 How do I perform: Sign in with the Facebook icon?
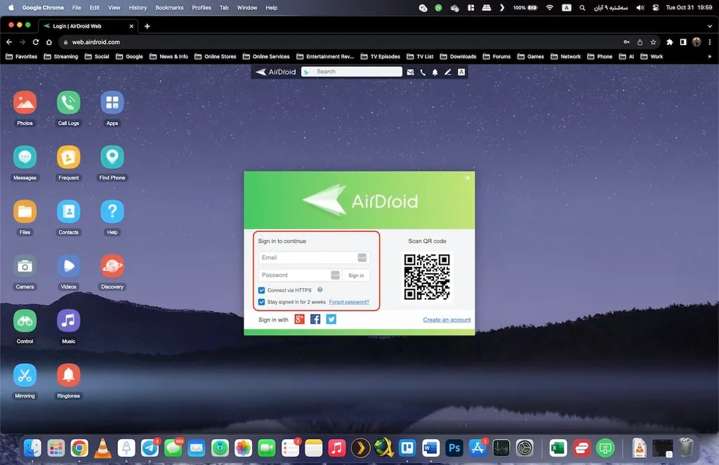[315, 320]
